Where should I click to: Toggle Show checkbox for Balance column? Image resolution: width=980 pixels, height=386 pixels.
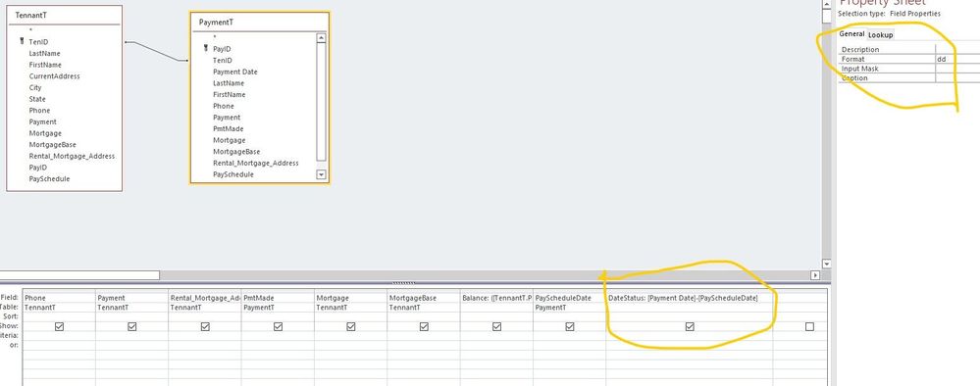click(x=497, y=326)
